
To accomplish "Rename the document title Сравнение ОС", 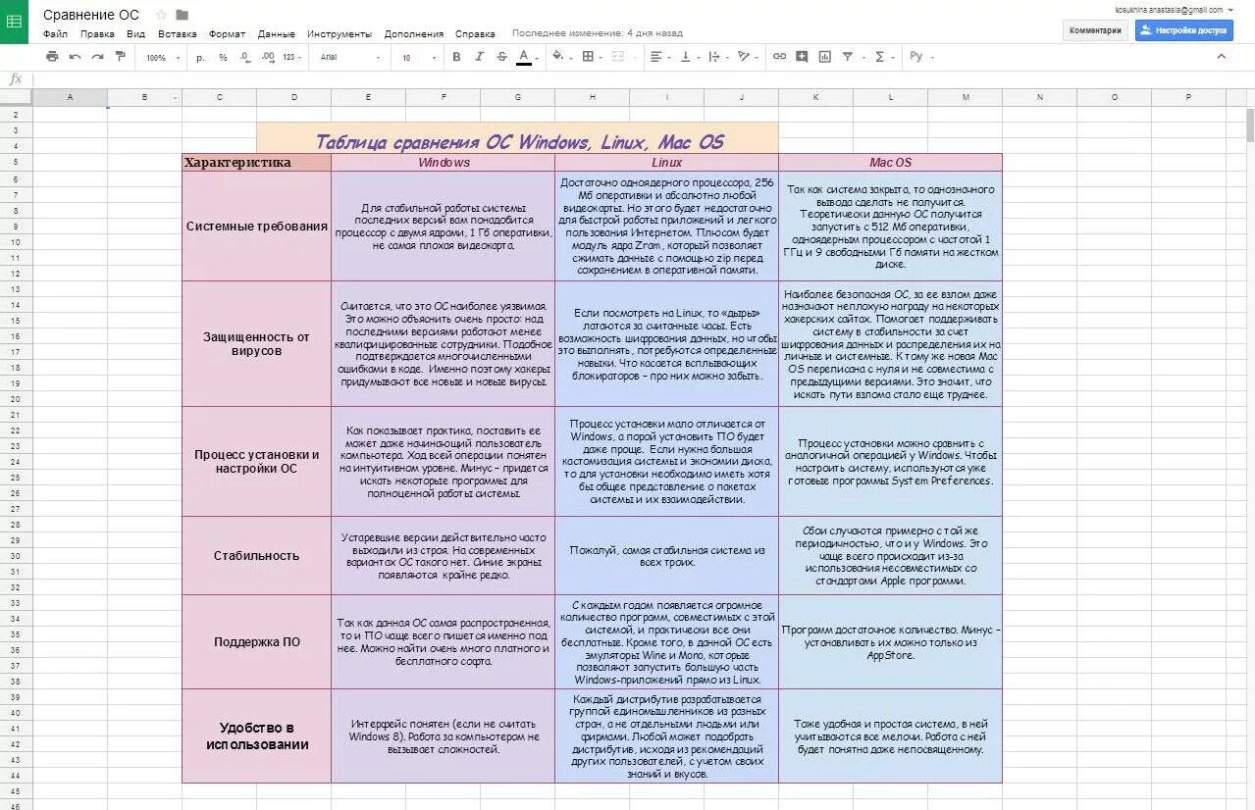I will tap(91, 15).
